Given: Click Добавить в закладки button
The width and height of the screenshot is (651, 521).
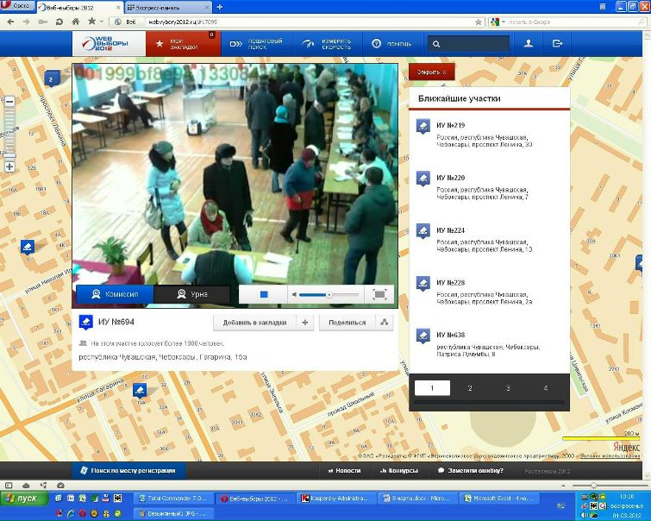Looking at the screenshot, I should pos(254,323).
